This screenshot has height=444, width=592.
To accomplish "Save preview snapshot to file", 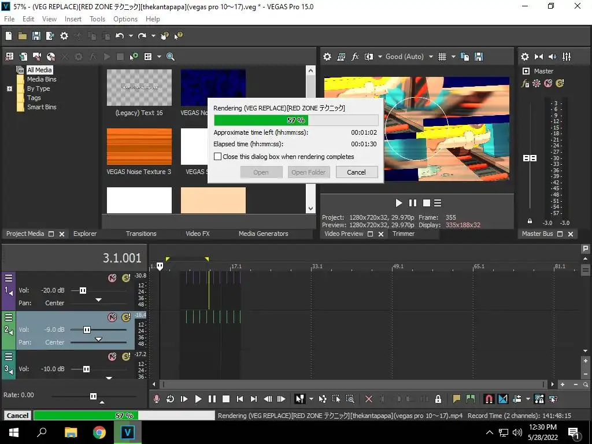I will pos(479,57).
